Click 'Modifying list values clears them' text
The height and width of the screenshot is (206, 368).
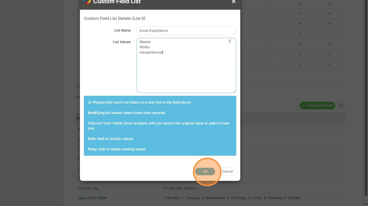click(x=127, y=113)
